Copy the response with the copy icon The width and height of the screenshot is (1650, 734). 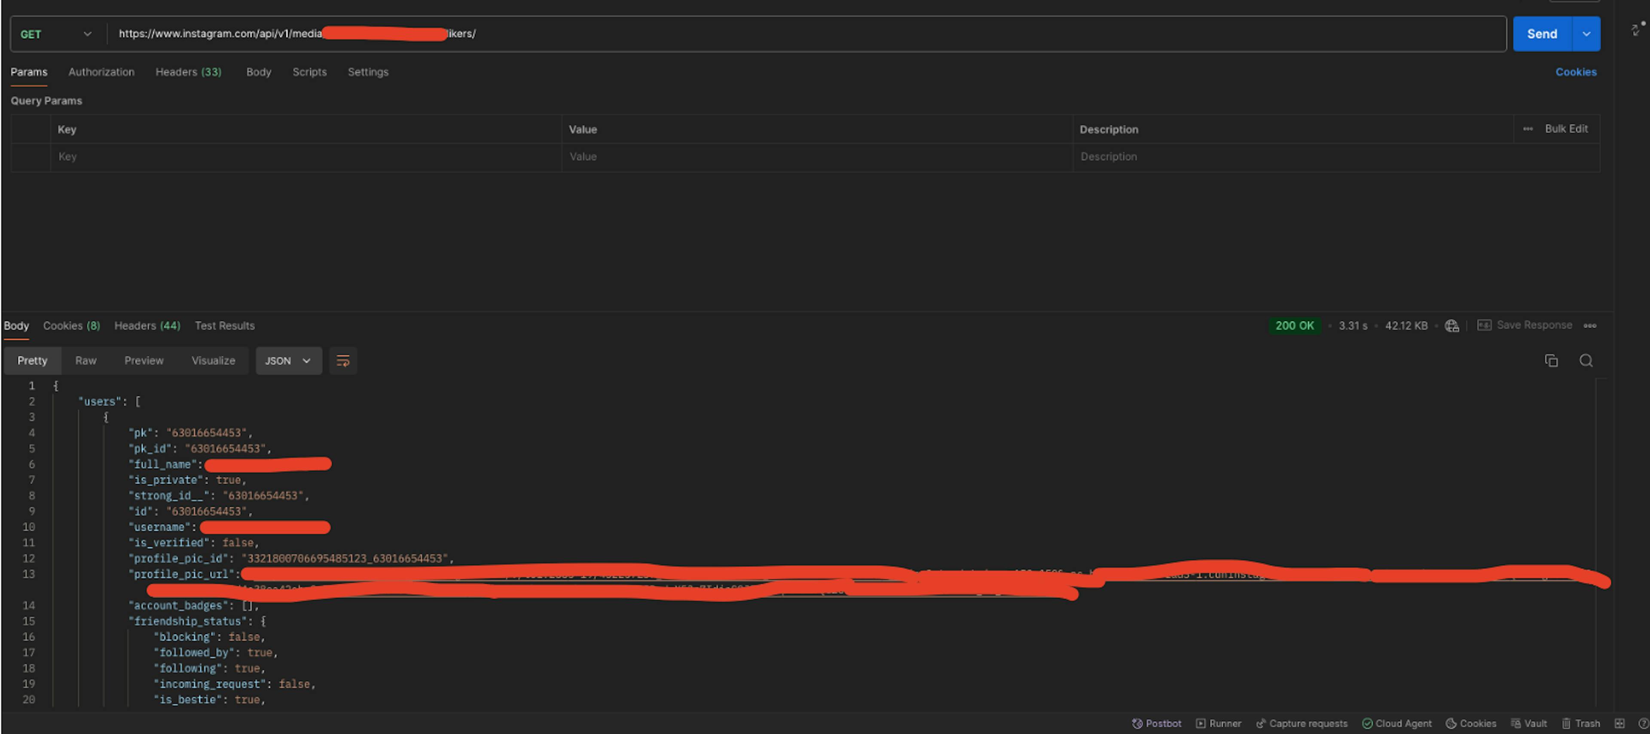tap(1551, 361)
